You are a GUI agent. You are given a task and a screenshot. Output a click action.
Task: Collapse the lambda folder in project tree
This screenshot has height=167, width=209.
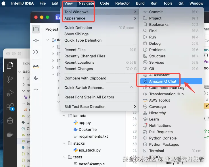[x=64, y=116]
